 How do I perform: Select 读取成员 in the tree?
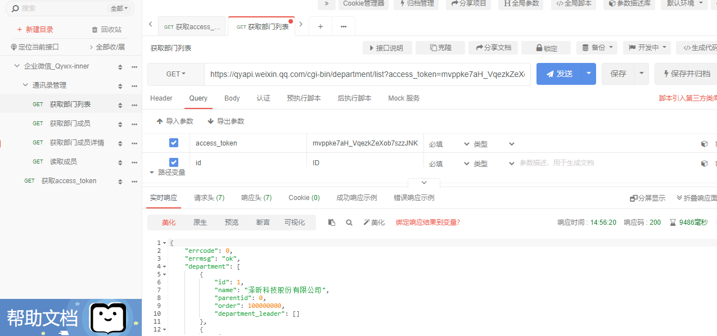(x=63, y=162)
